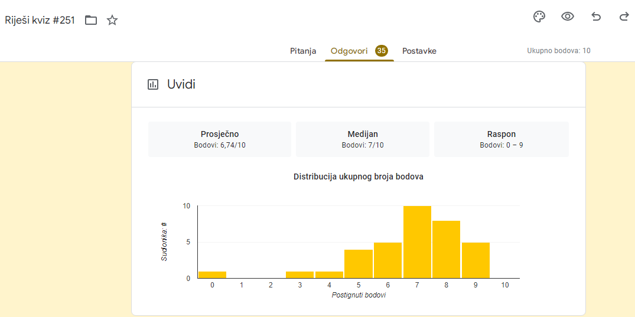
Task: Click the Postignuti bodovi axis label
Action: click(x=359, y=295)
